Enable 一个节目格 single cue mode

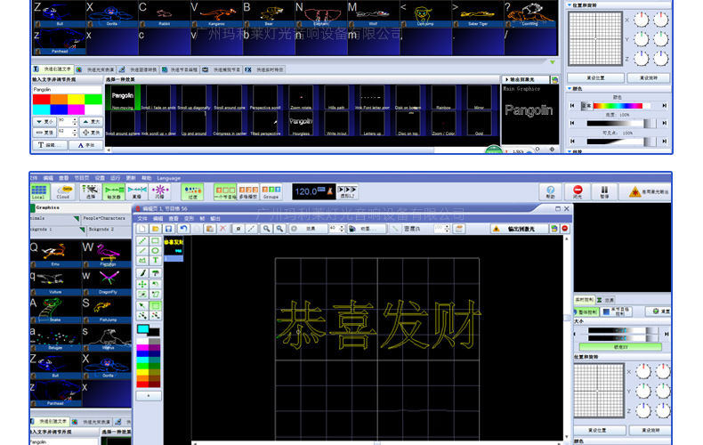(225, 192)
